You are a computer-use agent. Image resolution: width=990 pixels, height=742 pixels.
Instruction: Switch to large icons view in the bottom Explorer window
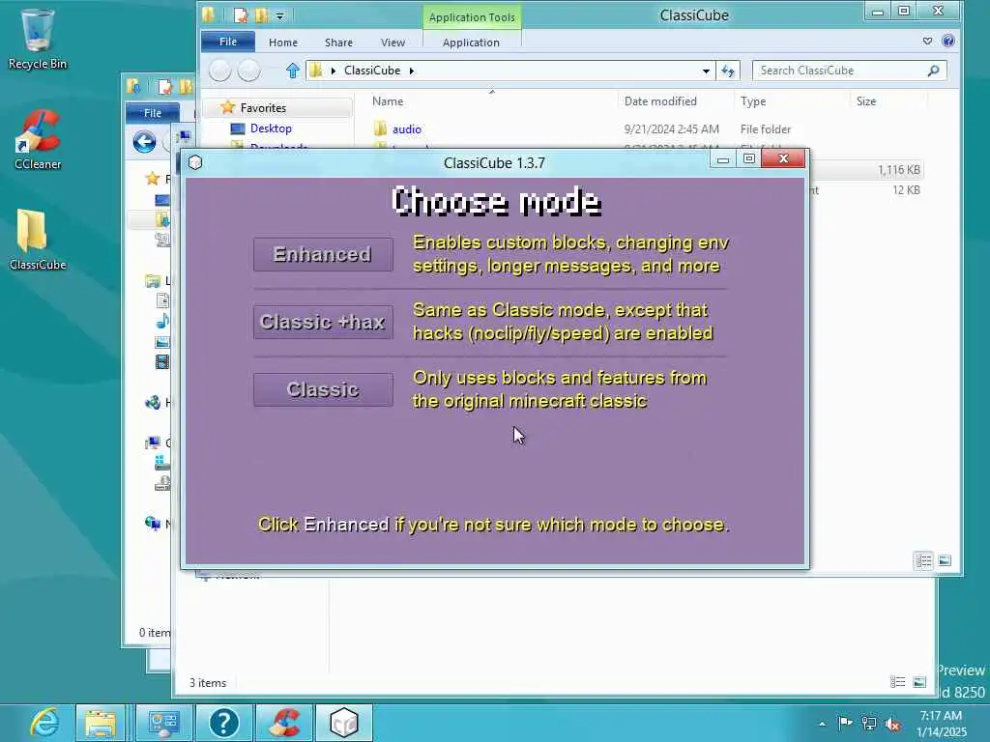click(x=919, y=682)
